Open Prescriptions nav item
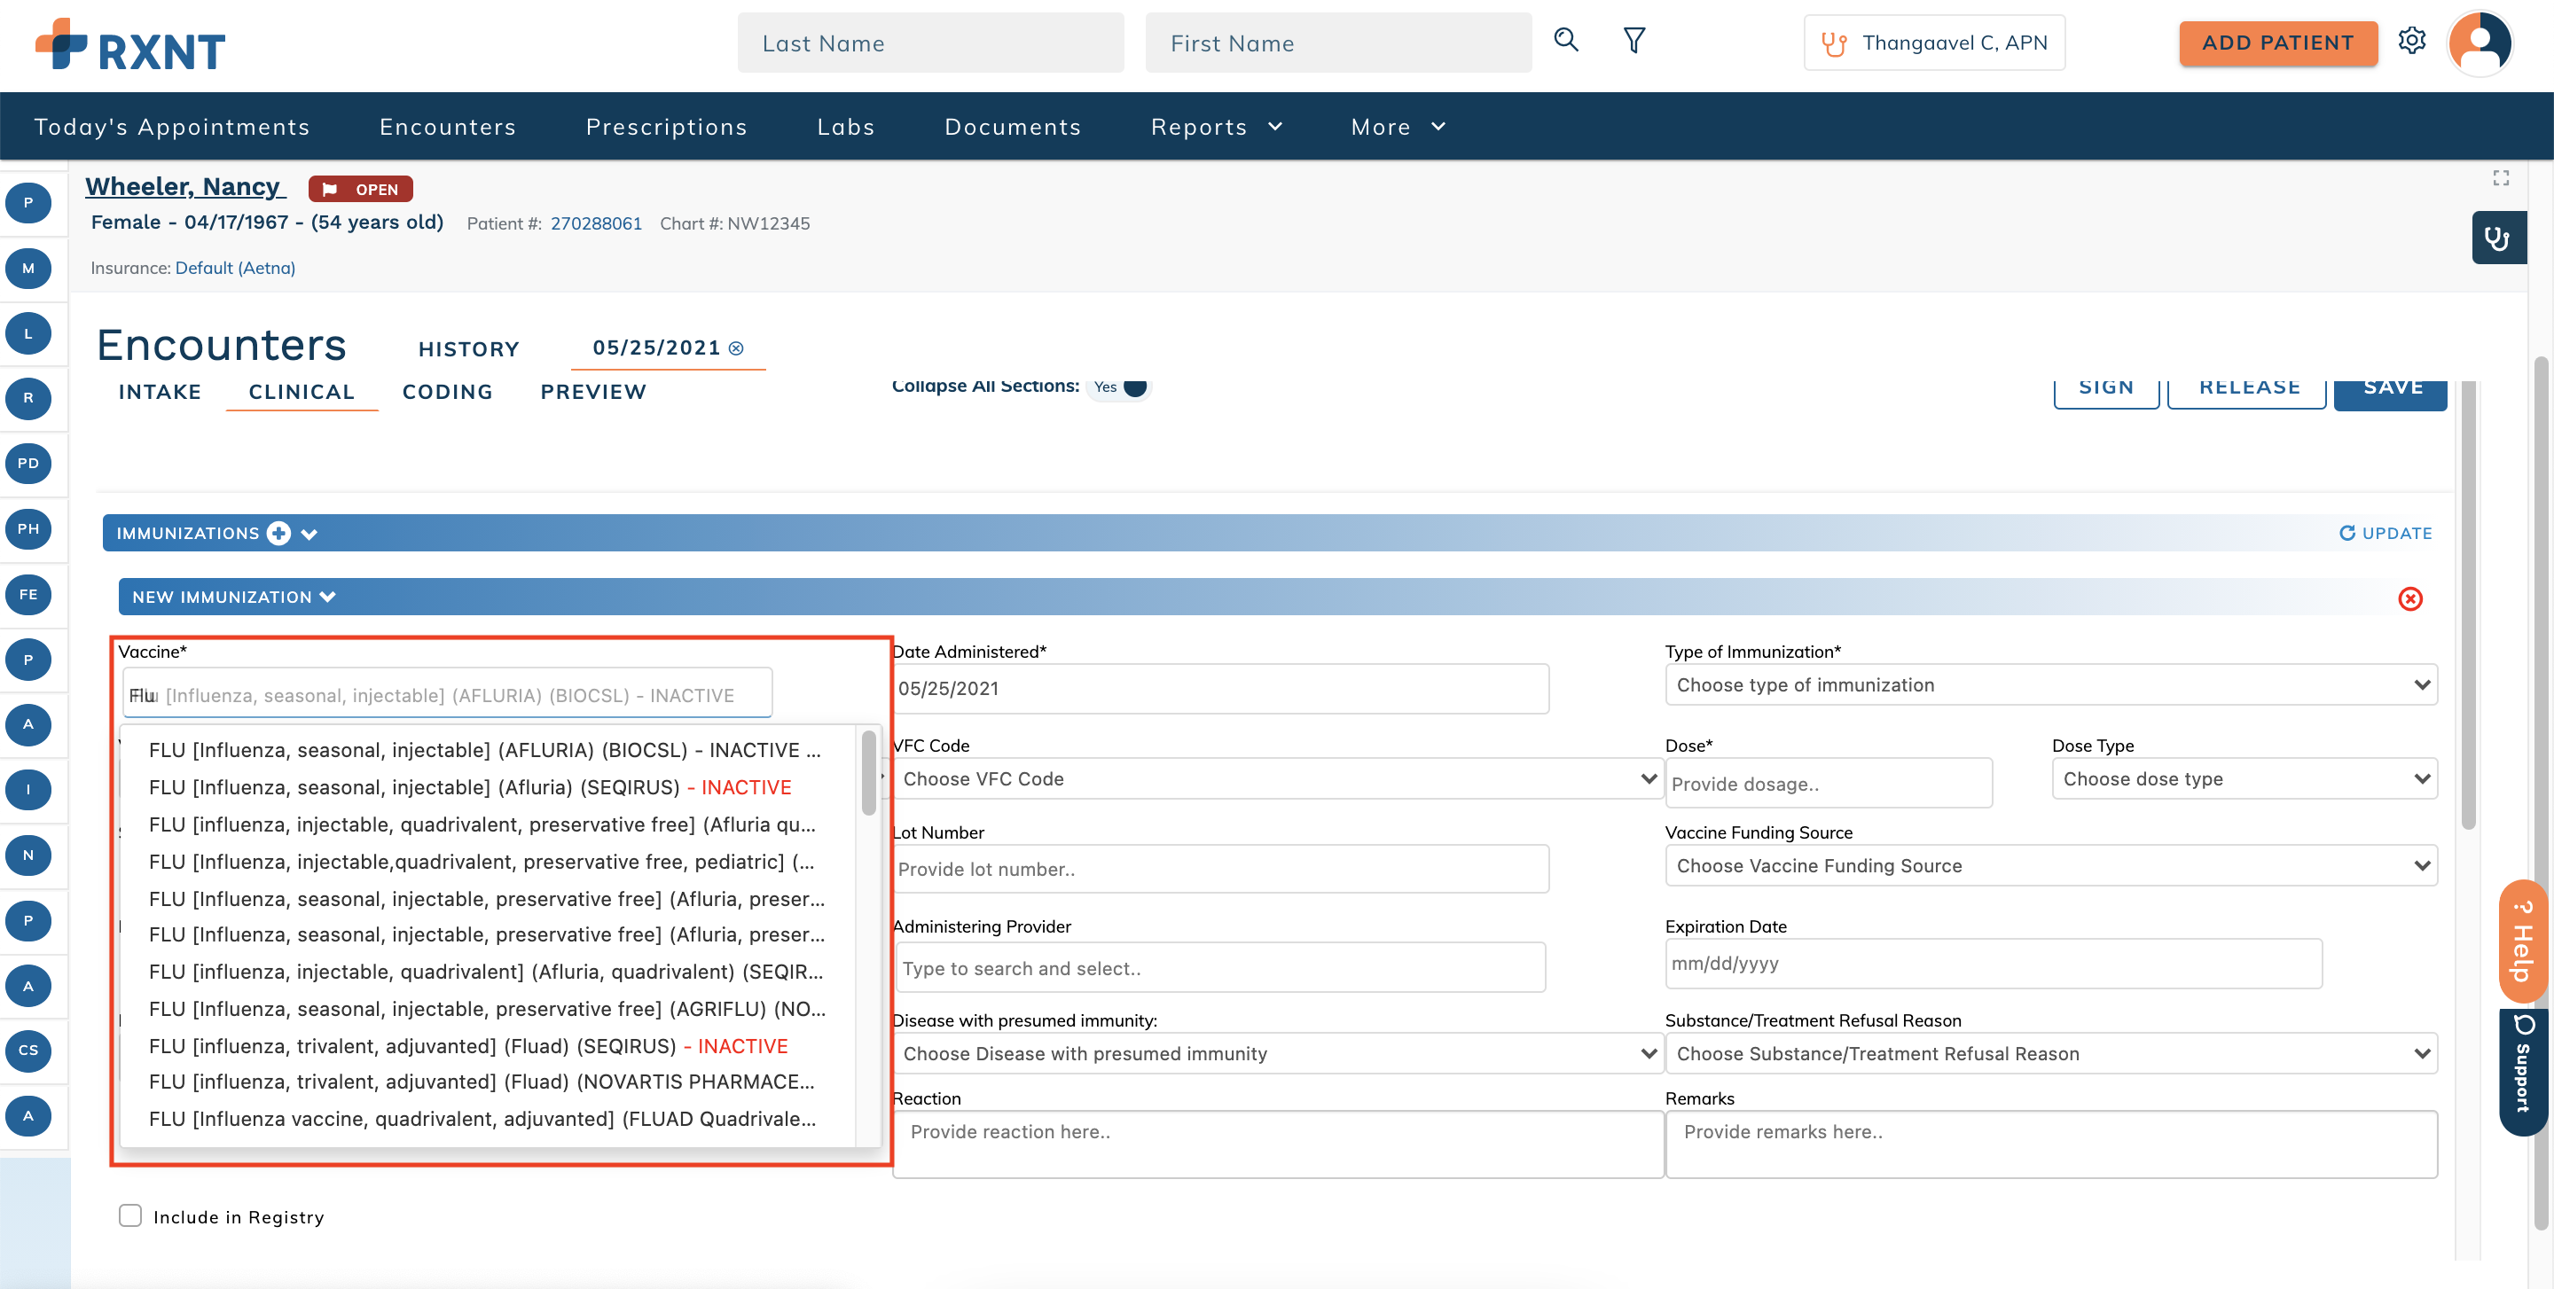Screen dimensions: 2554x1289 point(666,127)
